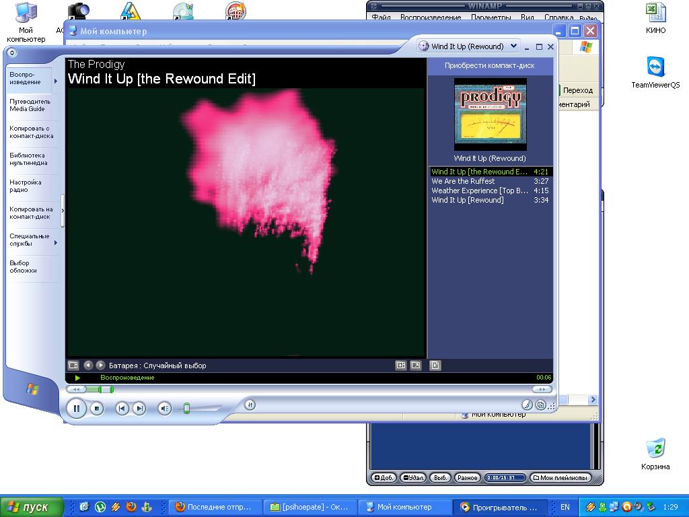Viewport: 689px width, 517px height.
Task: Show equalizer and settings panel
Action: (250, 405)
